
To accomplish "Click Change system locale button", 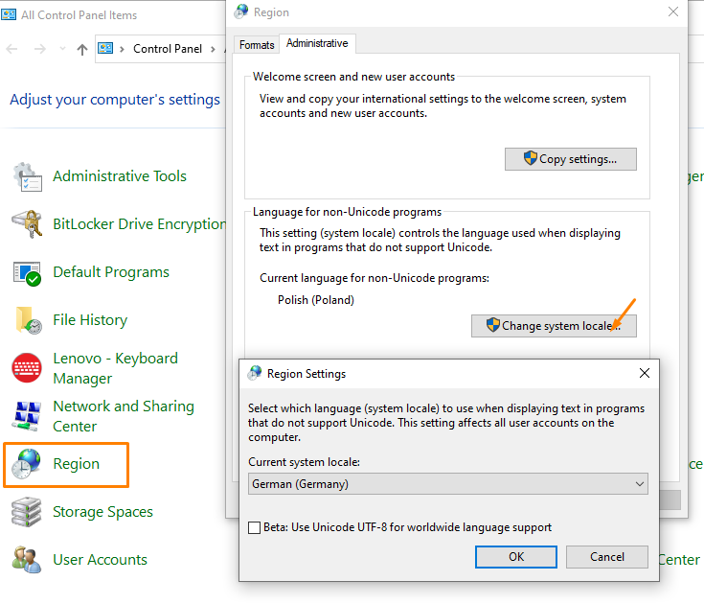I will point(554,325).
